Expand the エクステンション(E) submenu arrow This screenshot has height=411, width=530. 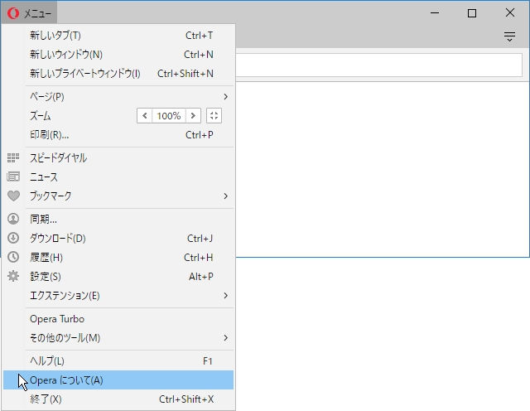225,296
